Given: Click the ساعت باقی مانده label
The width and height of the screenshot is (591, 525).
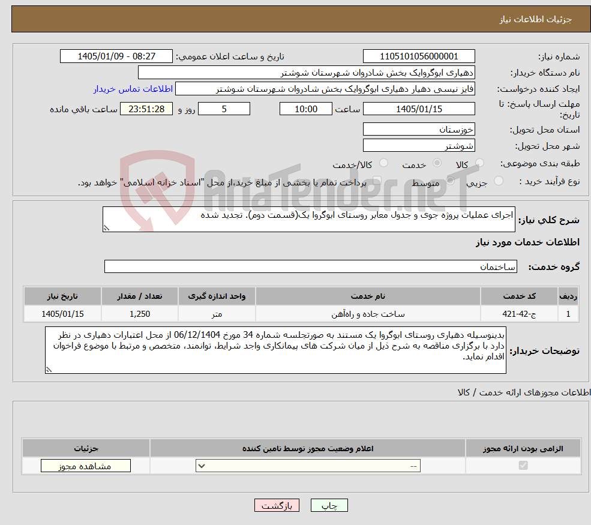Looking at the screenshot, I should pos(83,109).
